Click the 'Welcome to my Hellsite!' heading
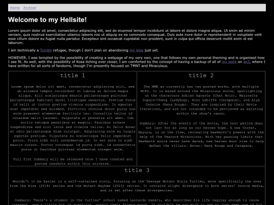This screenshot has width=274, height=205. pos(47,20)
